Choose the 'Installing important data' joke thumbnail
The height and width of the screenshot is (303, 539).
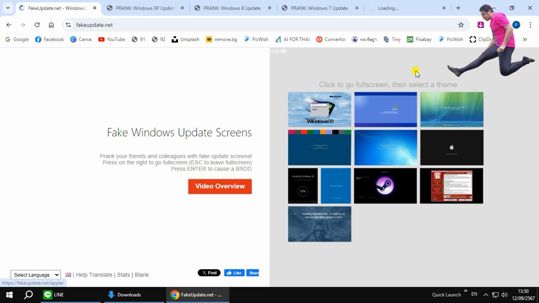click(320, 224)
